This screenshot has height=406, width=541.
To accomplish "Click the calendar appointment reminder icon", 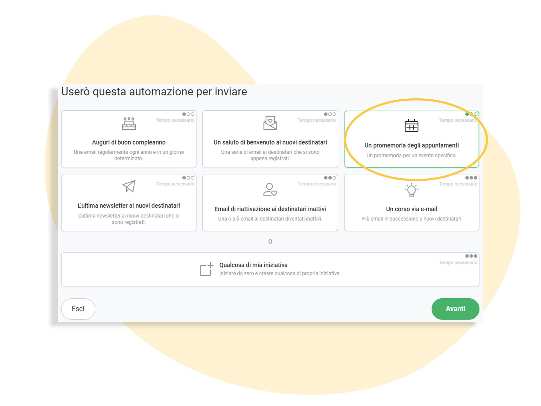I will (x=411, y=126).
